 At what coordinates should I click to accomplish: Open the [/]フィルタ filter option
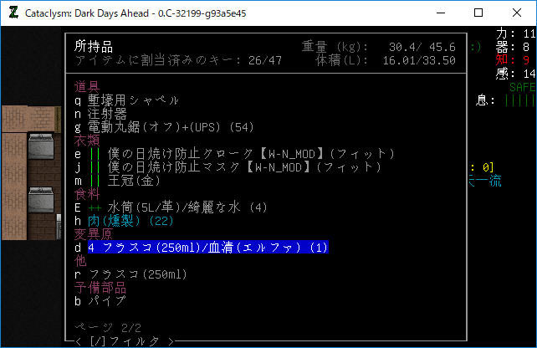pyautogui.click(x=125, y=341)
